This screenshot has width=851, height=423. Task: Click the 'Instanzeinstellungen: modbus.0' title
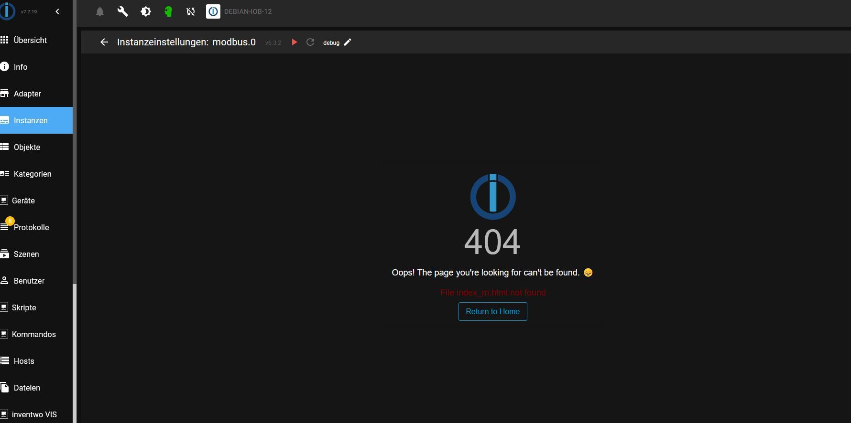(186, 42)
